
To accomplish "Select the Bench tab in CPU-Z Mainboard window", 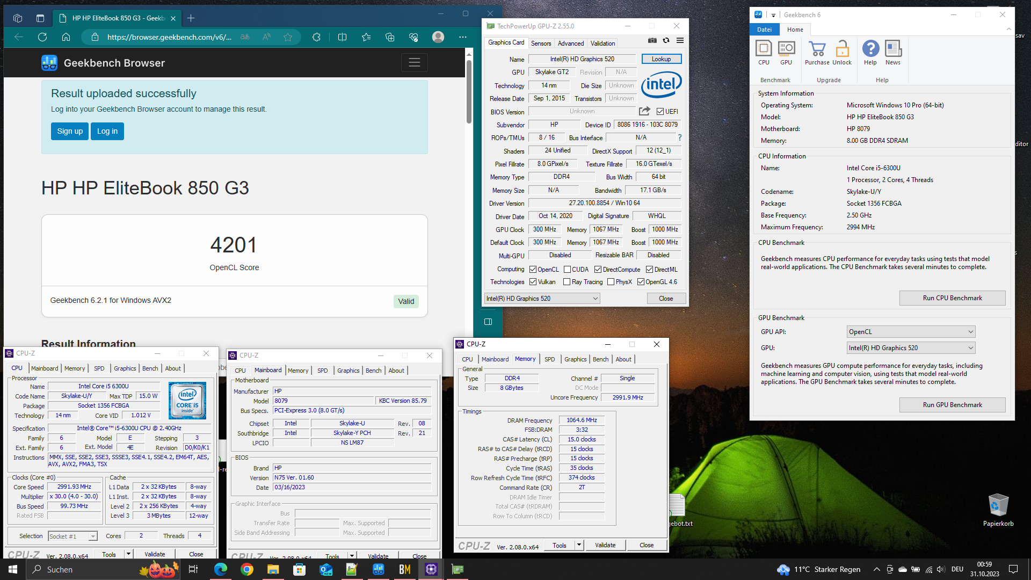I will [373, 371].
